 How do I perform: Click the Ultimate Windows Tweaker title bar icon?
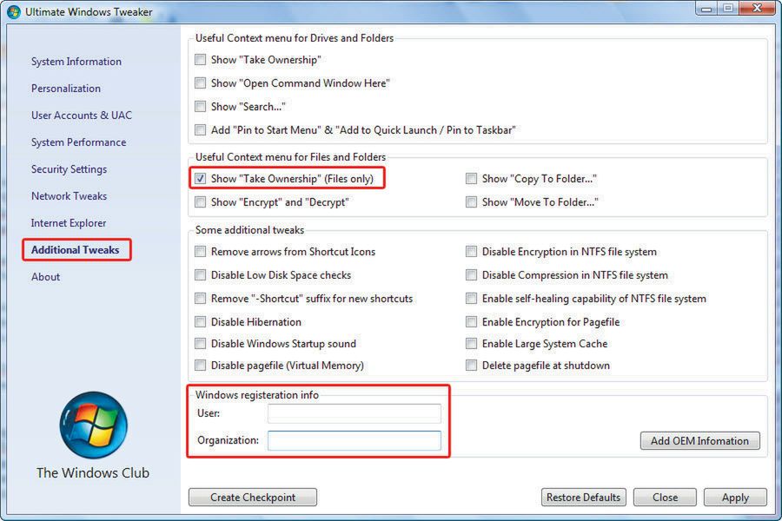(14, 11)
